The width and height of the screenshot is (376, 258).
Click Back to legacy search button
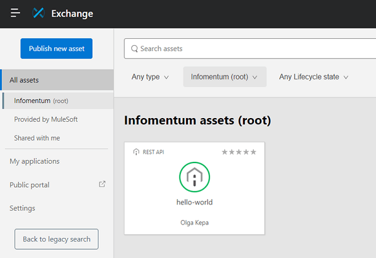56,239
